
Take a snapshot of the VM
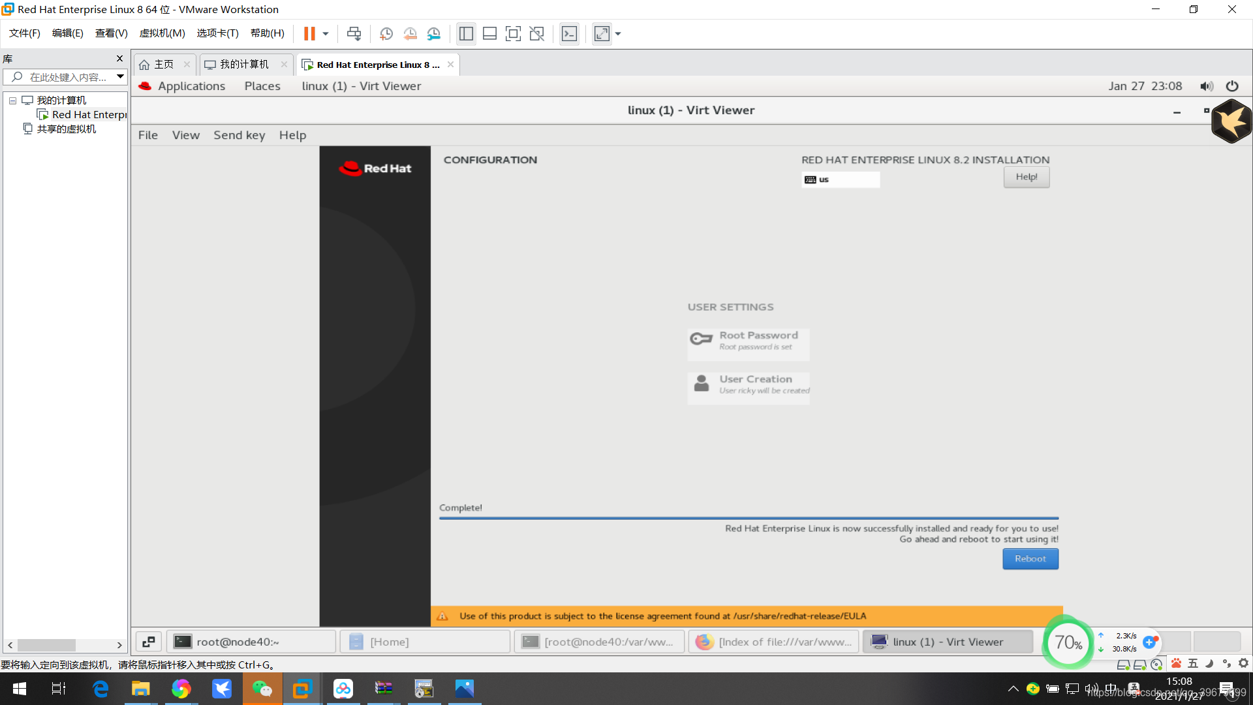coord(386,34)
